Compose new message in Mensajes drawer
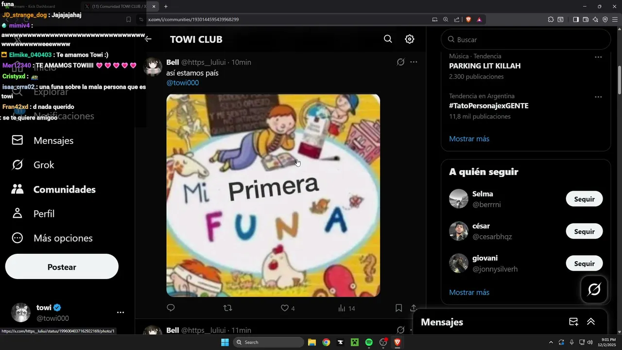Screen dimensions: 622x350 573,322
